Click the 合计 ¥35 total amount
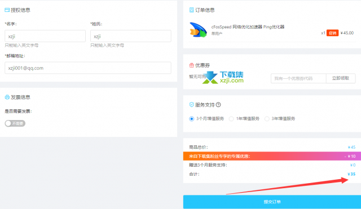 pyautogui.click(x=351, y=174)
